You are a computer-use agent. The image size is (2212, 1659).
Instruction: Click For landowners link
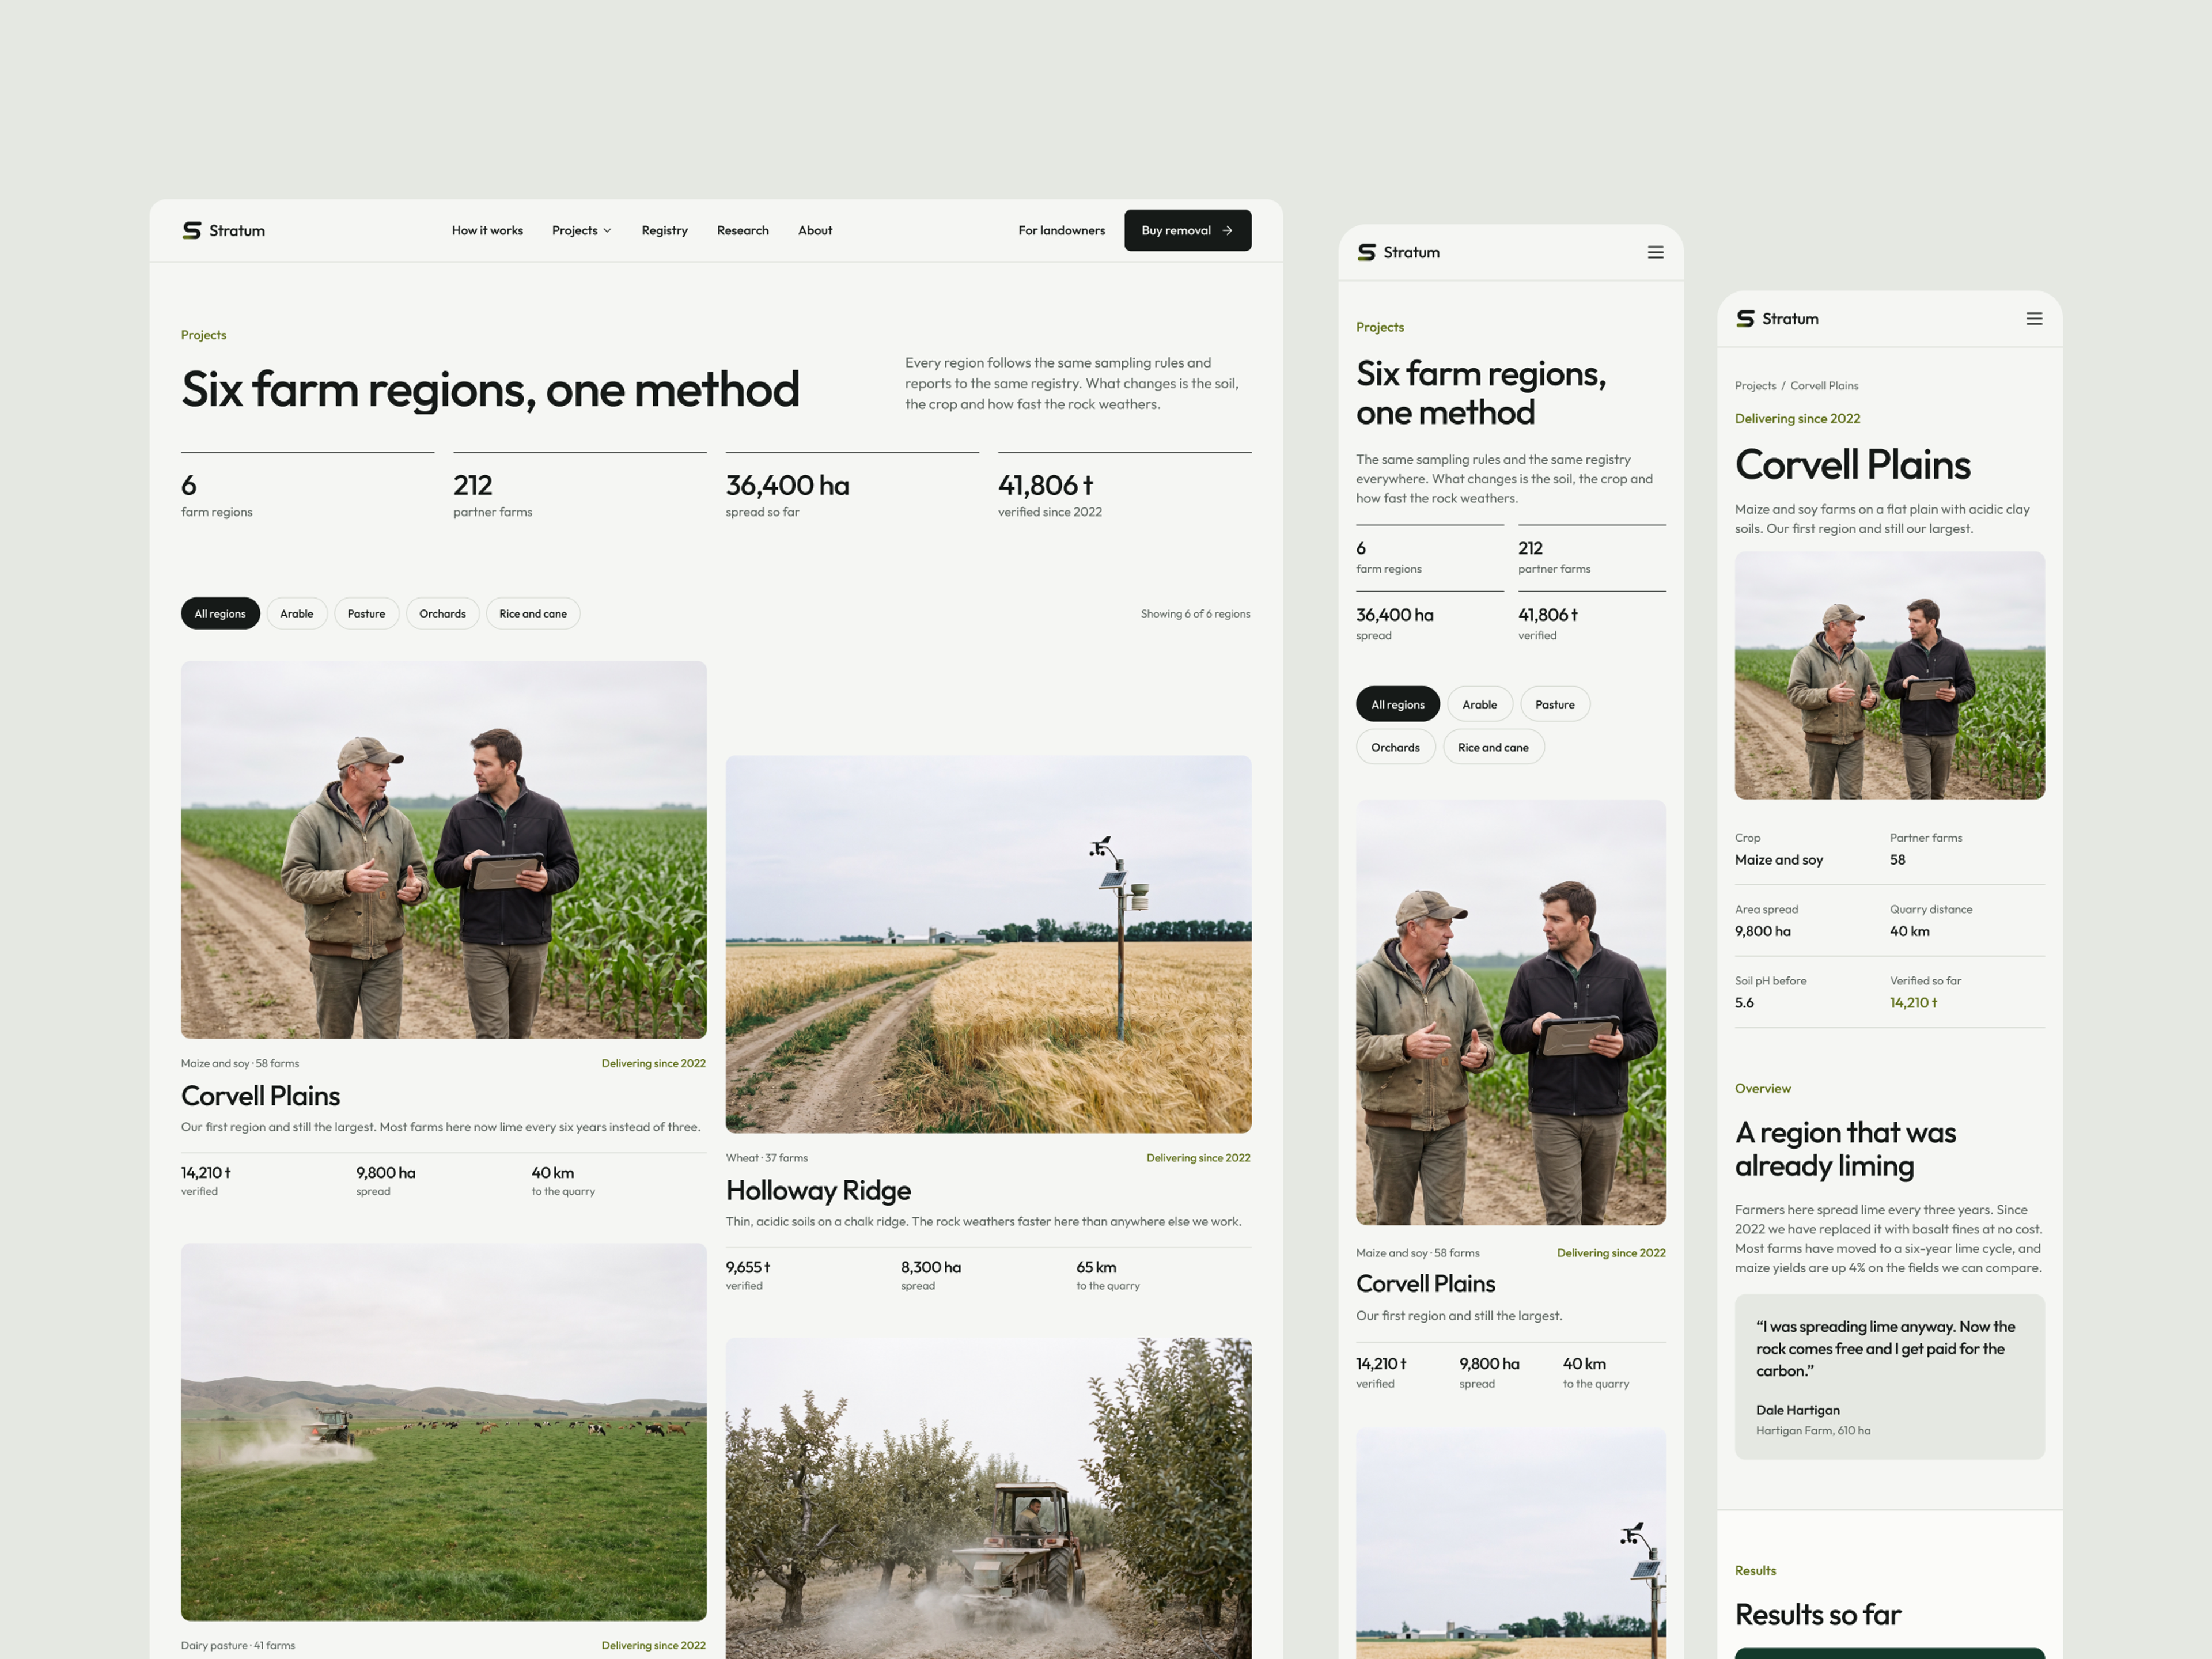click(1061, 231)
